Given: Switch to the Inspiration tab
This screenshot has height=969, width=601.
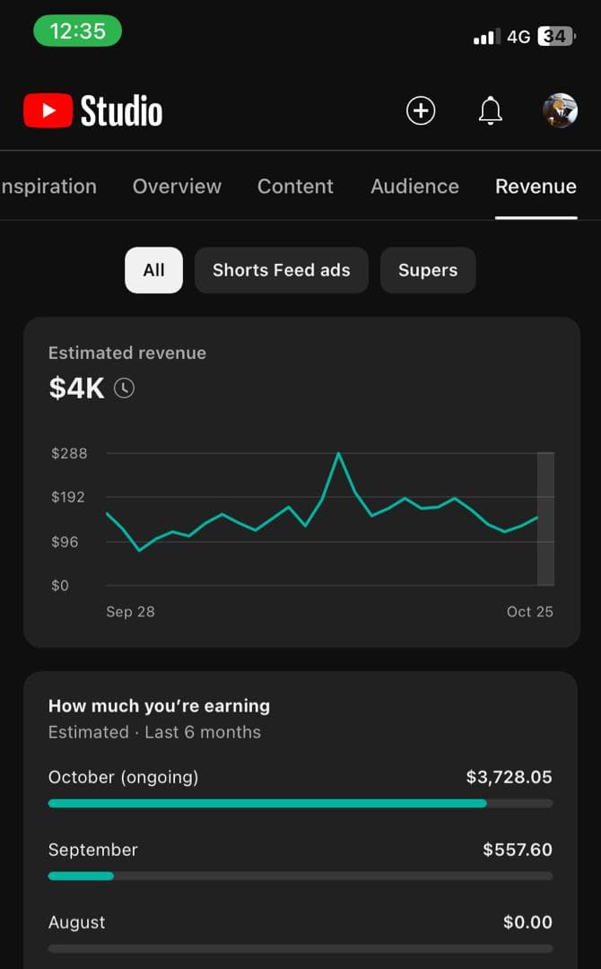Looking at the screenshot, I should (48, 187).
